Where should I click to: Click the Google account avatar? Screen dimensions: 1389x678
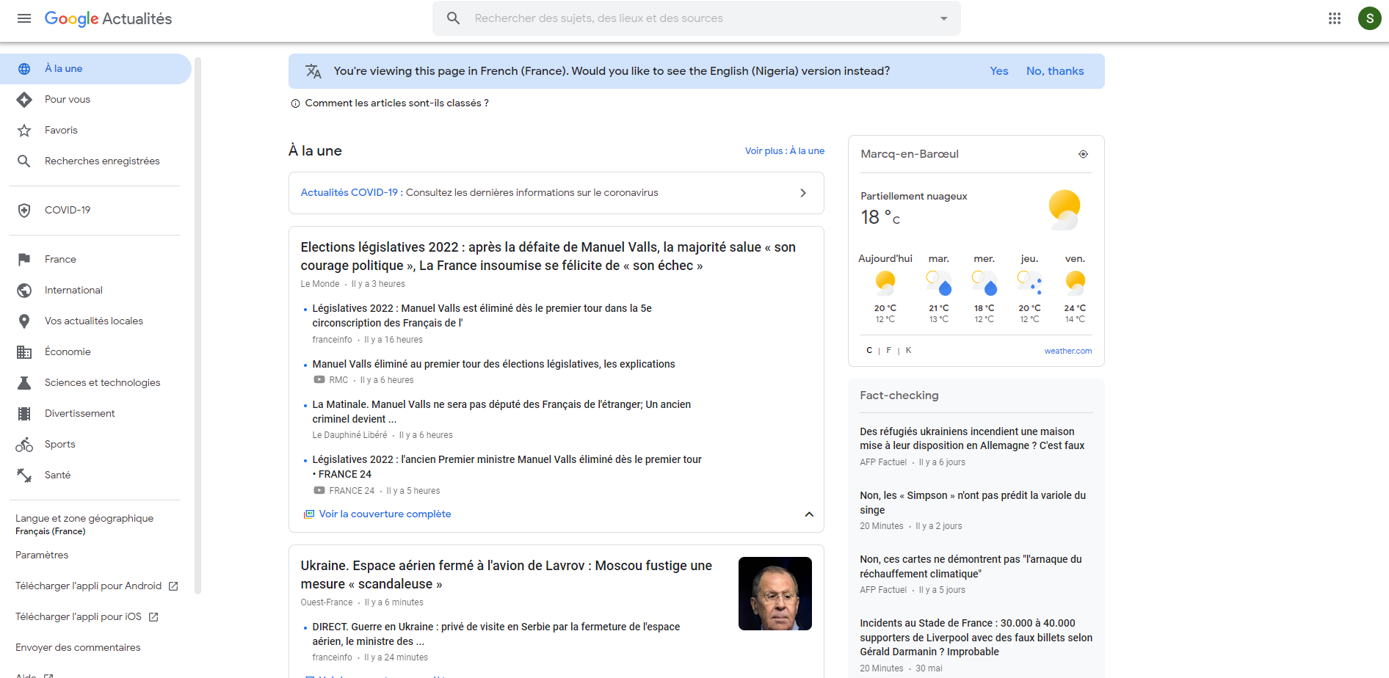tap(1369, 18)
